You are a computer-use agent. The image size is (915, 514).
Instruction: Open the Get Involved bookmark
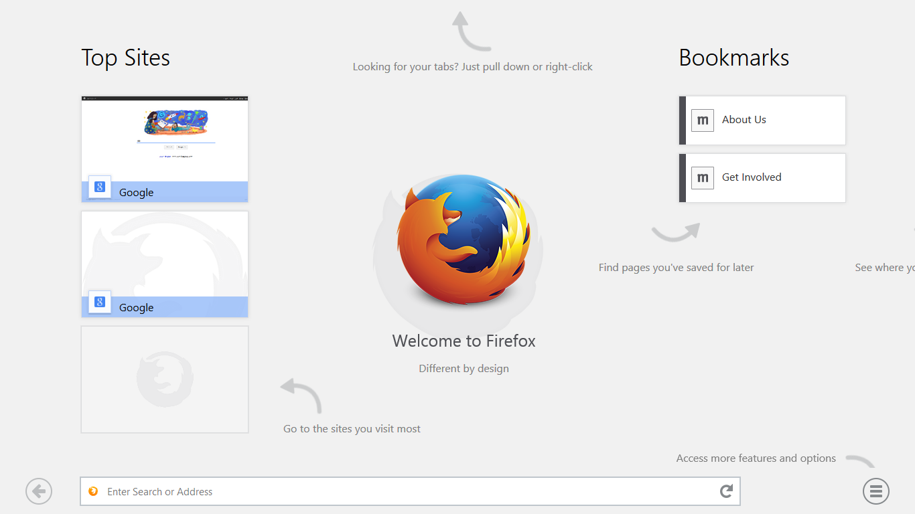point(762,177)
